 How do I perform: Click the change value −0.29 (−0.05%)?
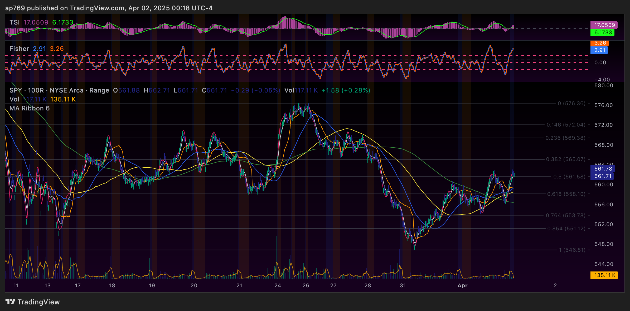coord(256,90)
